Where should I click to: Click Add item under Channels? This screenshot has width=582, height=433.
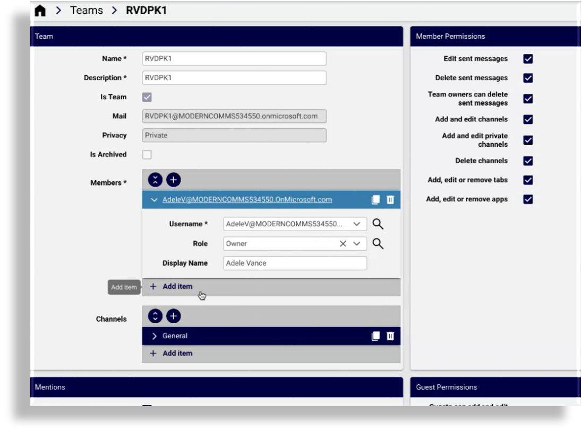pos(177,354)
